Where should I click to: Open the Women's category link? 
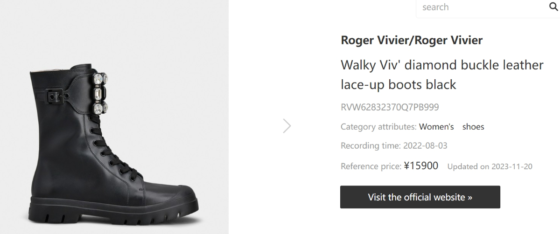point(436,127)
